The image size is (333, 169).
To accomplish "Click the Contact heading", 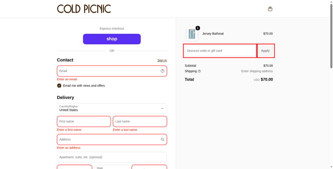I will coord(65,60).
